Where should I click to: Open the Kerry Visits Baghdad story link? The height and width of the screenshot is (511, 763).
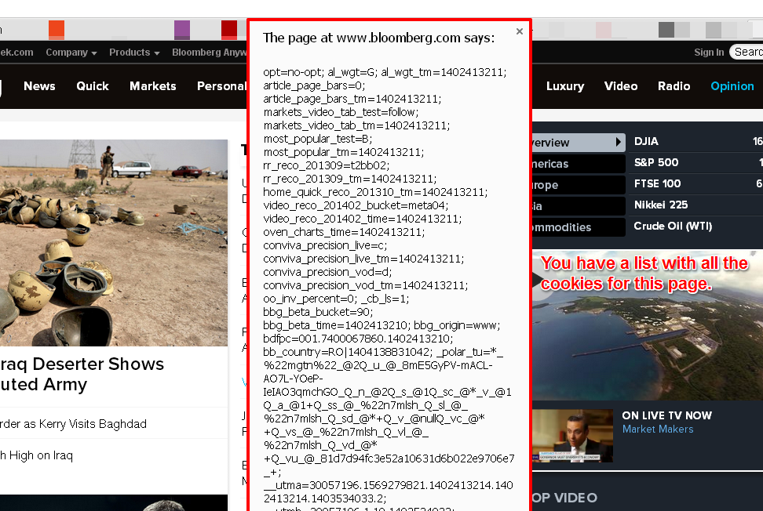tap(73, 424)
